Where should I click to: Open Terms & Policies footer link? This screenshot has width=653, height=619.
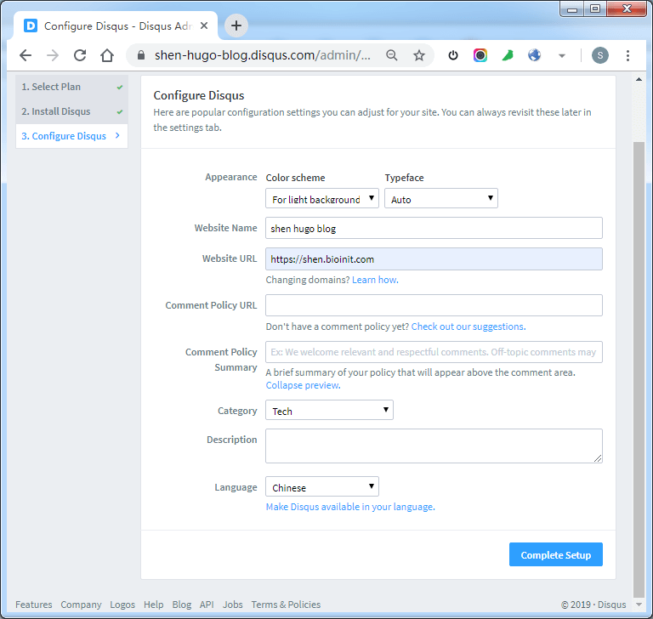click(x=286, y=605)
